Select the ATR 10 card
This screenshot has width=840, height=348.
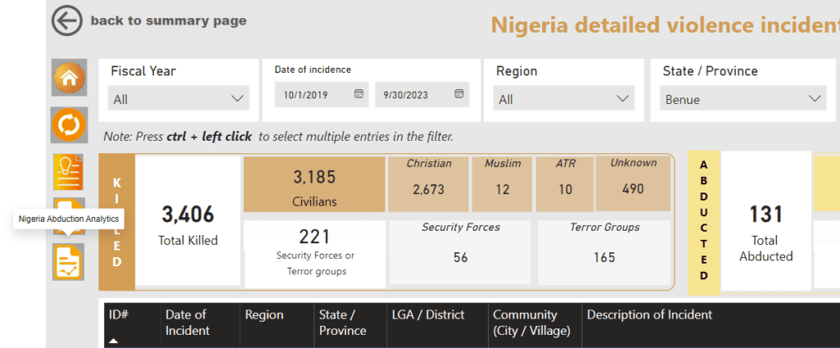click(x=565, y=184)
